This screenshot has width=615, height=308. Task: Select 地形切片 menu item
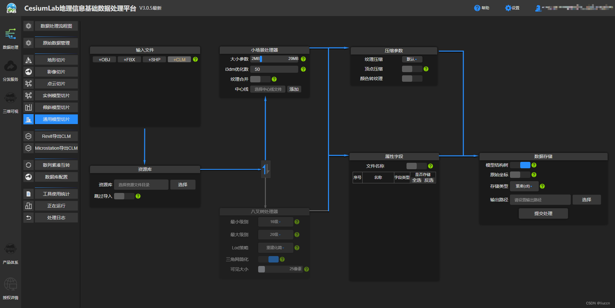(56, 60)
